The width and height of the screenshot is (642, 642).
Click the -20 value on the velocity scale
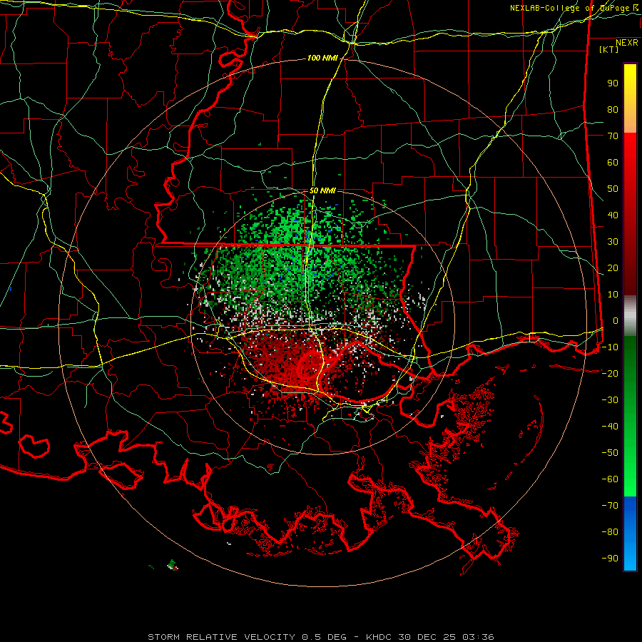610,373
